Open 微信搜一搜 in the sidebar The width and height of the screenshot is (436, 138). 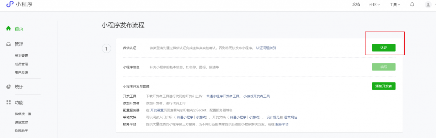(x=23, y=114)
